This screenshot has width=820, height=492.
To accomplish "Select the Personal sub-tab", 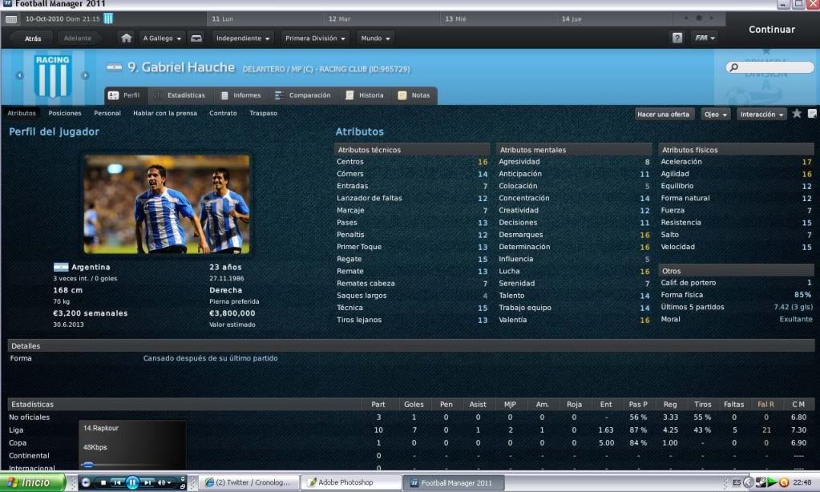I will click(107, 113).
